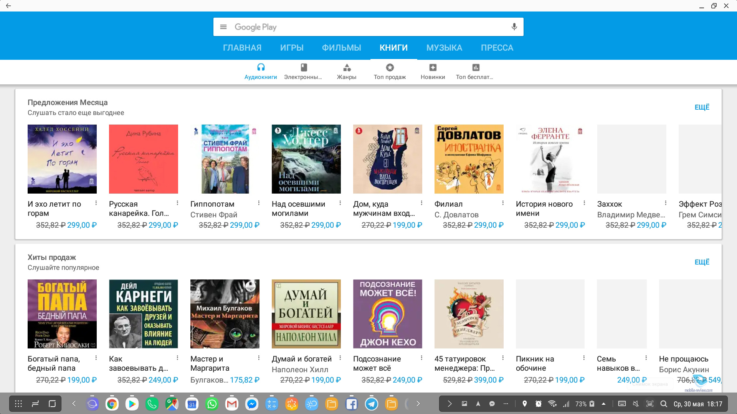Open Думай и богатей cover
This screenshot has width=737, height=414.
coord(306,314)
